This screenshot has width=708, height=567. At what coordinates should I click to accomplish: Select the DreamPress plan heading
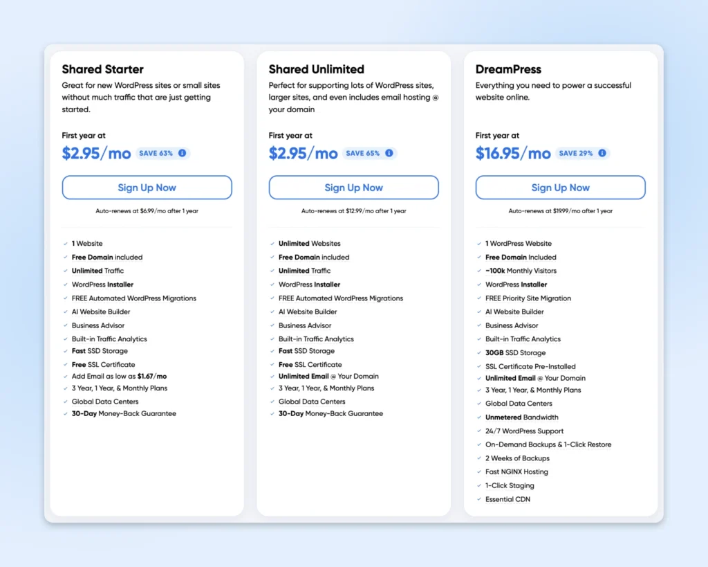click(x=508, y=69)
